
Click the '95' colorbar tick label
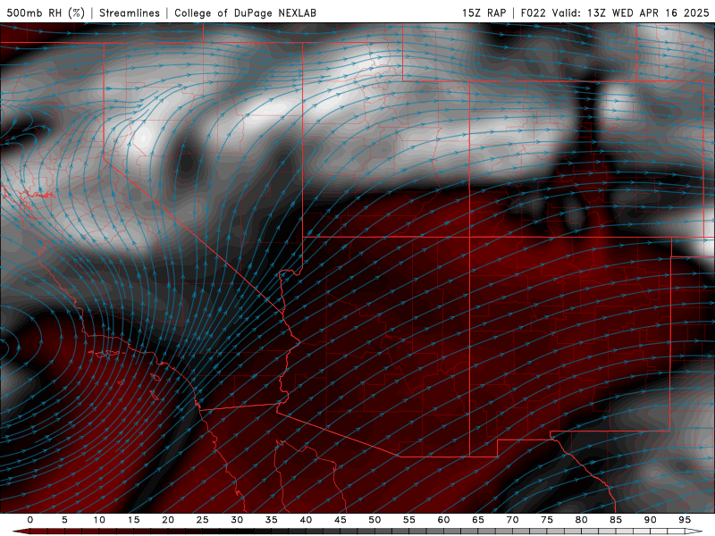click(x=685, y=520)
